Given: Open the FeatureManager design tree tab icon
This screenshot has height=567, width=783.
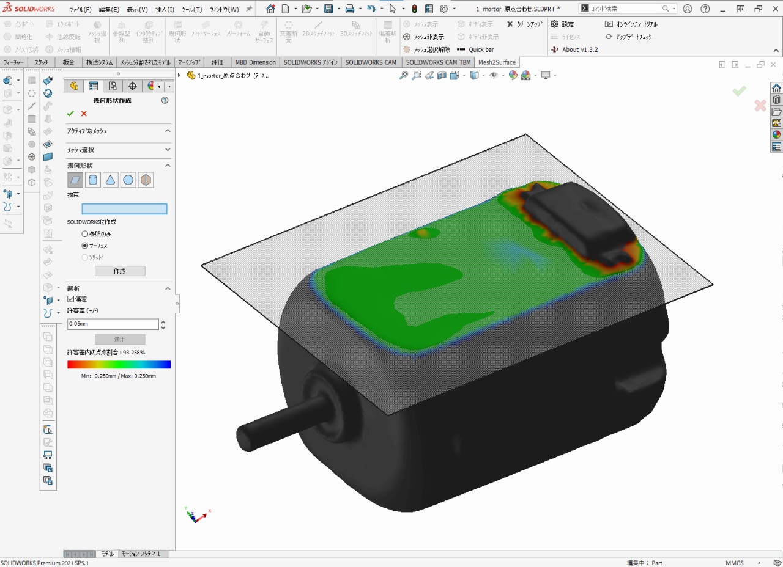Looking at the screenshot, I should click(74, 86).
